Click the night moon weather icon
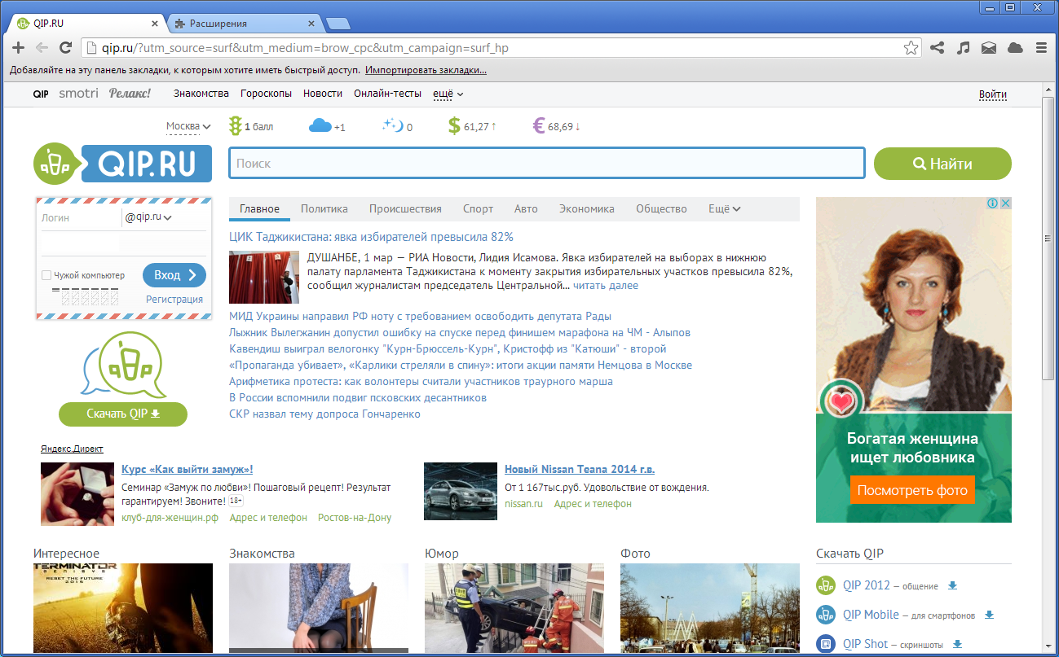This screenshot has height=657, width=1059. (393, 125)
